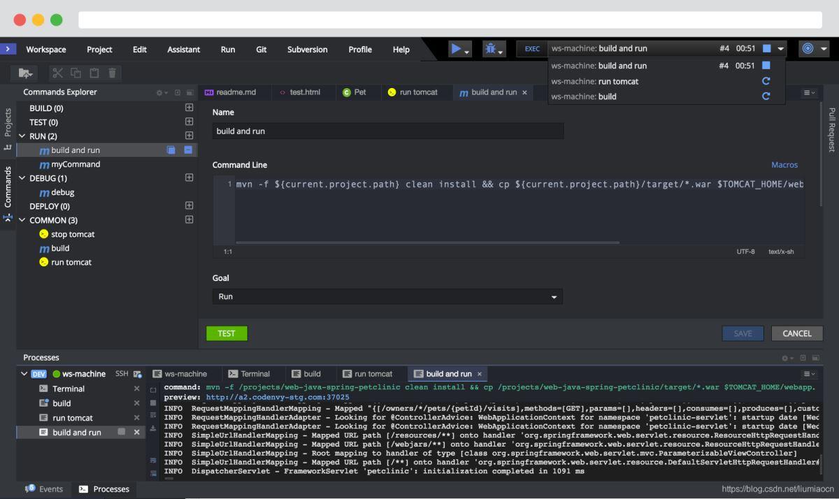839x499 pixels.
Task: Open new terminal icon beside SSH
Action: tap(138, 374)
